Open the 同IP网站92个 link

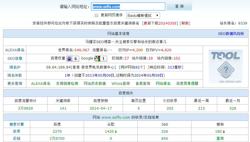pos(132,67)
